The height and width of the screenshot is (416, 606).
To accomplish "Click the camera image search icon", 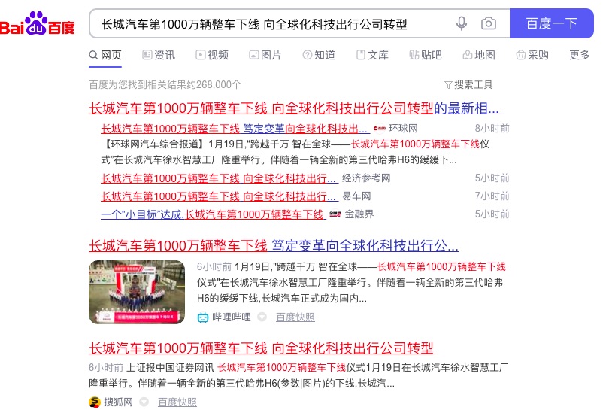I will pos(489,23).
